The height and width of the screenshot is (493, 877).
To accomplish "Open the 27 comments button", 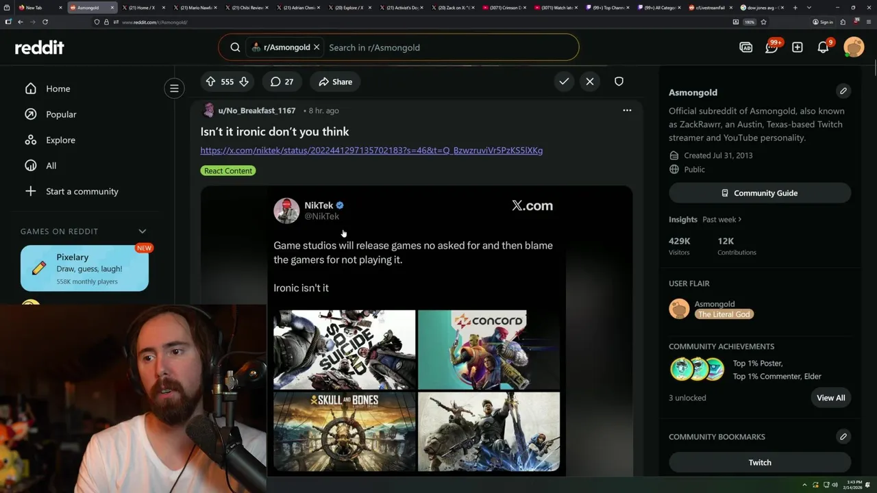I will click(x=282, y=81).
